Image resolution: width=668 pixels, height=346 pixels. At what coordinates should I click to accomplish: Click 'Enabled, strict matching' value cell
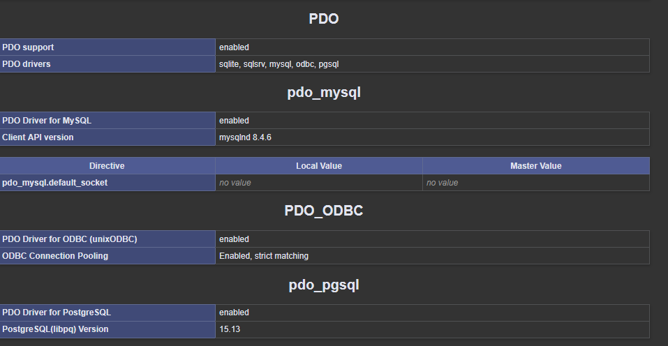(264, 256)
